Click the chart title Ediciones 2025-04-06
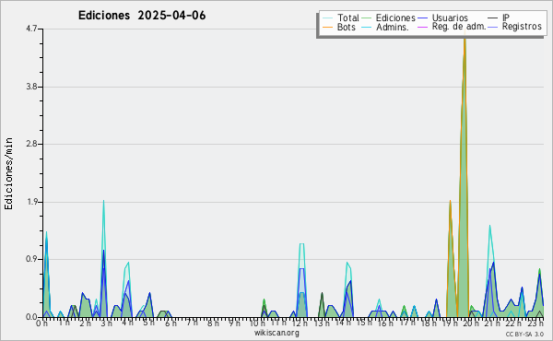This screenshot has width=553, height=341. pos(142,16)
